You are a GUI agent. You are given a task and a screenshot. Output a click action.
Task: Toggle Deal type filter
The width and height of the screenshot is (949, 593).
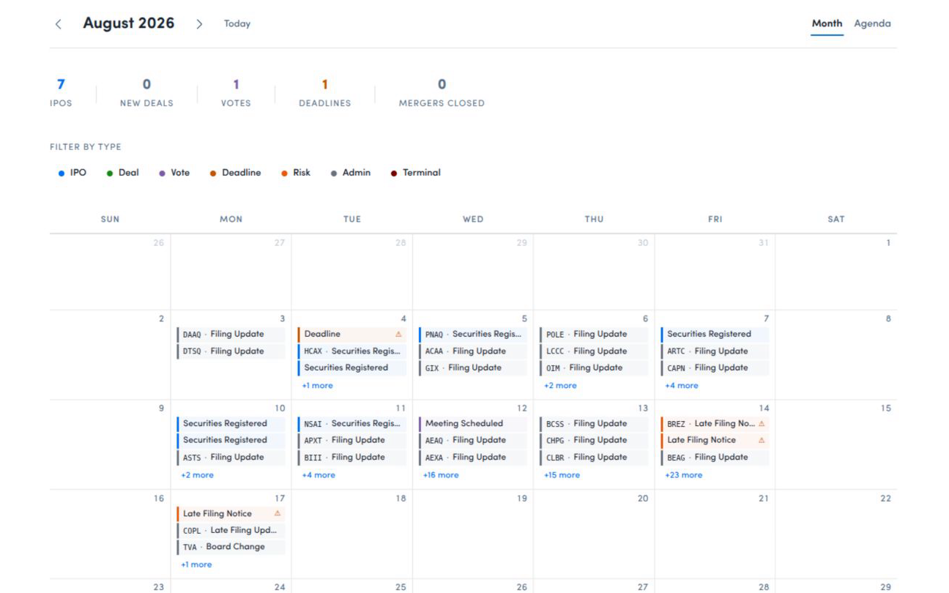(123, 173)
